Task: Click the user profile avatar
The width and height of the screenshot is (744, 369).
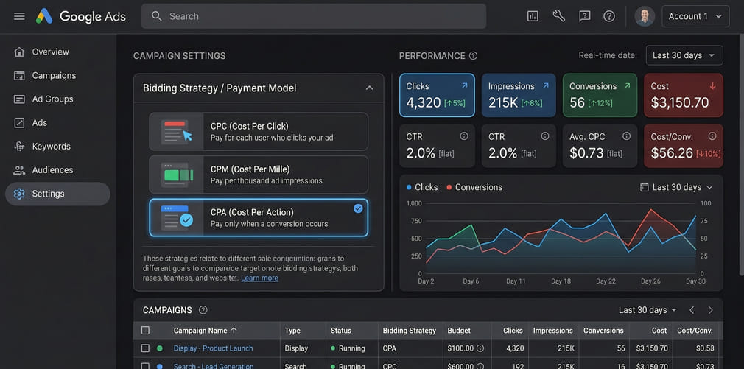Action: click(645, 16)
